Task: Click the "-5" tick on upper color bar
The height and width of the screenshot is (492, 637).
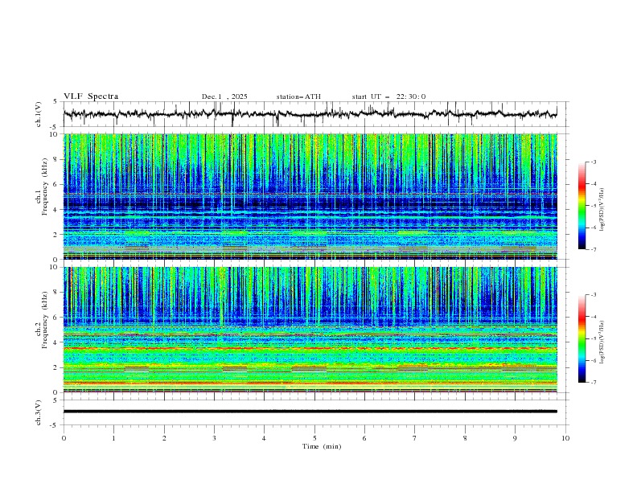Action: [x=593, y=206]
